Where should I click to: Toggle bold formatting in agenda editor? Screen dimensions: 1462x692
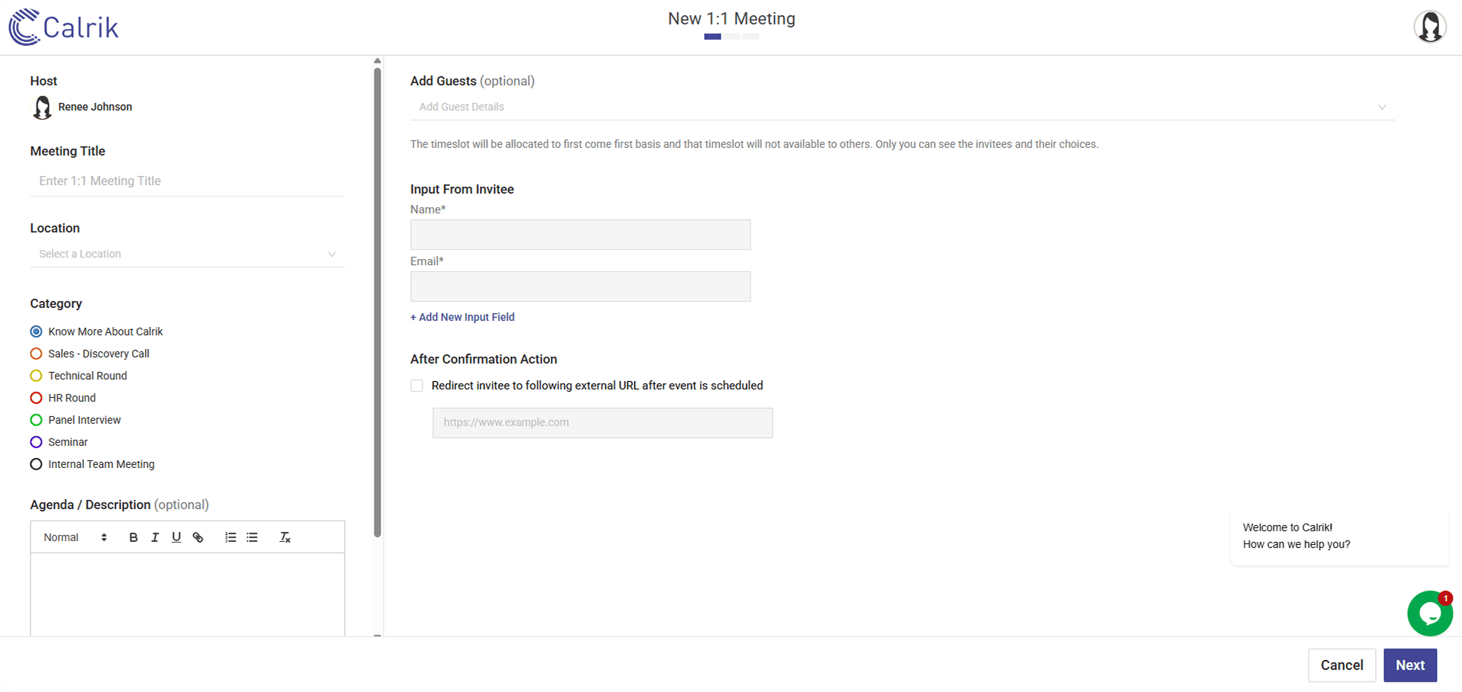tap(133, 537)
